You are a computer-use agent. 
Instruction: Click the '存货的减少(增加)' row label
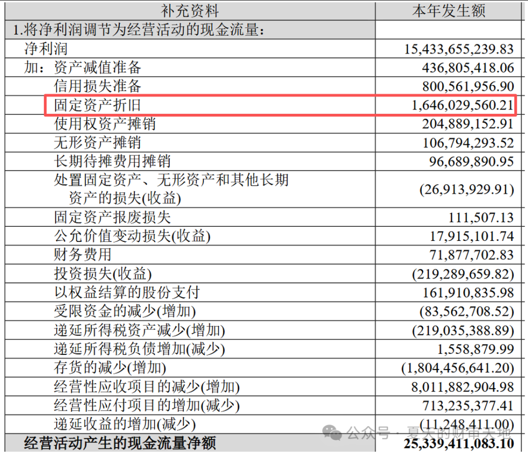click(x=110, y=368)
